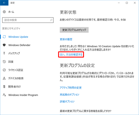Click the 更新状態 heading

pos(68,12)
